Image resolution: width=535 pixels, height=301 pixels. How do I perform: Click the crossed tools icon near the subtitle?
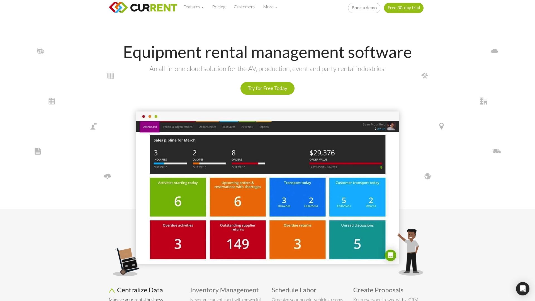[425, 76]
